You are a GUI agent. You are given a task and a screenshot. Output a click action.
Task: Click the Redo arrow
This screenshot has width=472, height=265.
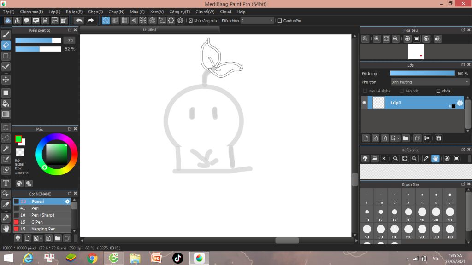click(x=90, y=20)
